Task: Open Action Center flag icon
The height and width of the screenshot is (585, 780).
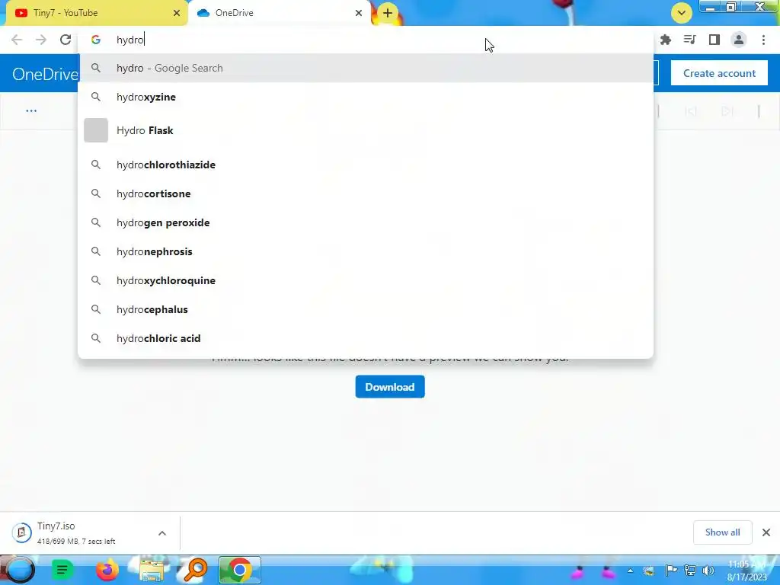Action: 670,571
